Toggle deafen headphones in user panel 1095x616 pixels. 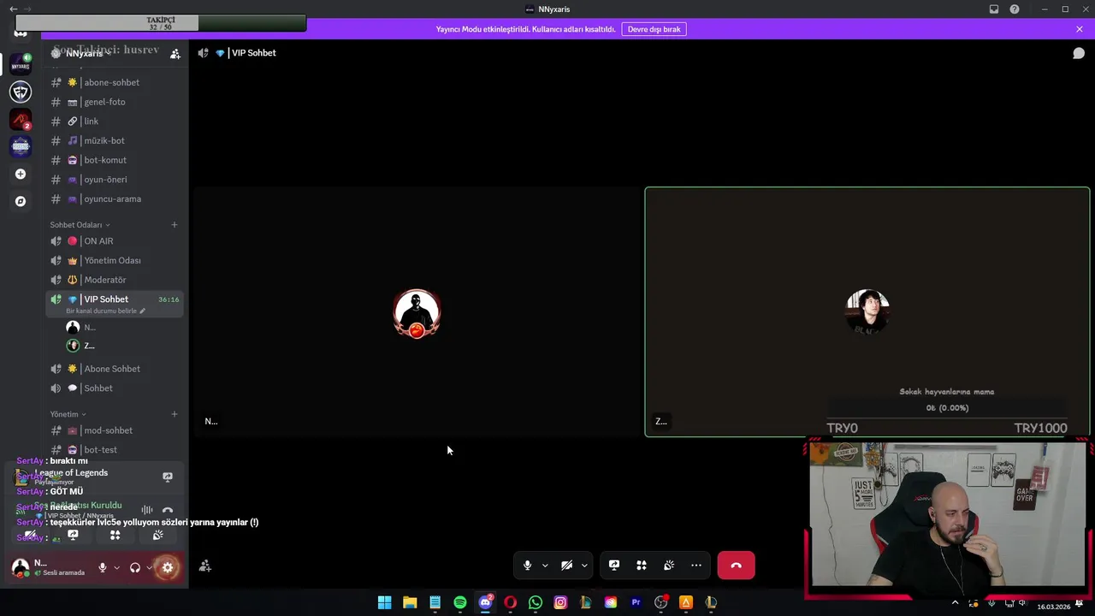tap(134, 567)
